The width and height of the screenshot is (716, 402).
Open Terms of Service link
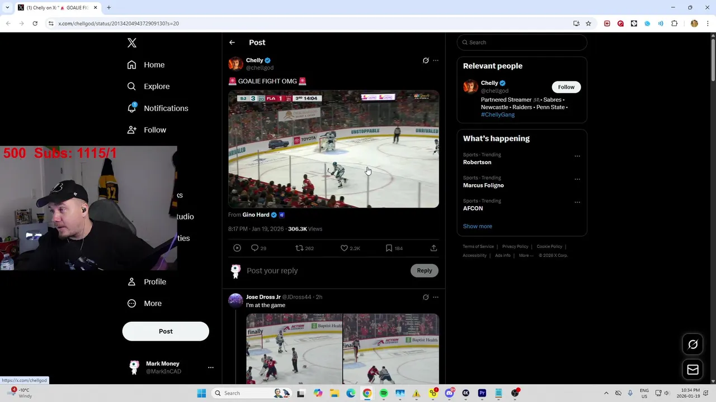tap(478, 246)
